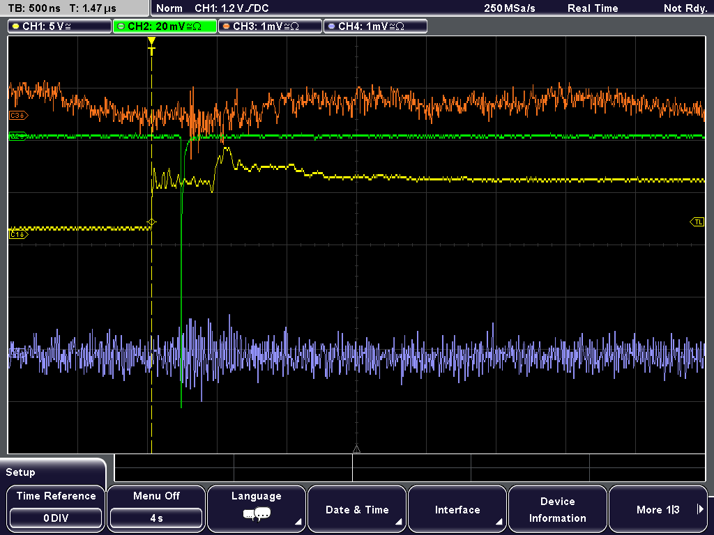The image size is (714, 535).
Task: Go to More 1|3 next menu page
Action: tap(658, 509)
